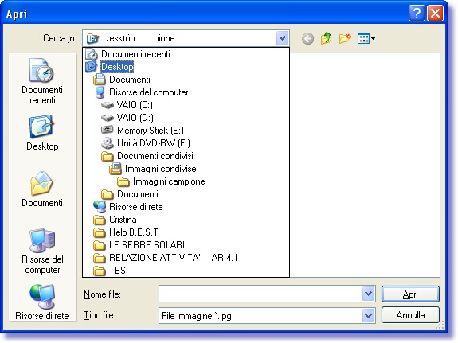The width and height of the screenshot is (458, 343).
Task: Open Documenti recenti in the places bar
Action: 42,81
